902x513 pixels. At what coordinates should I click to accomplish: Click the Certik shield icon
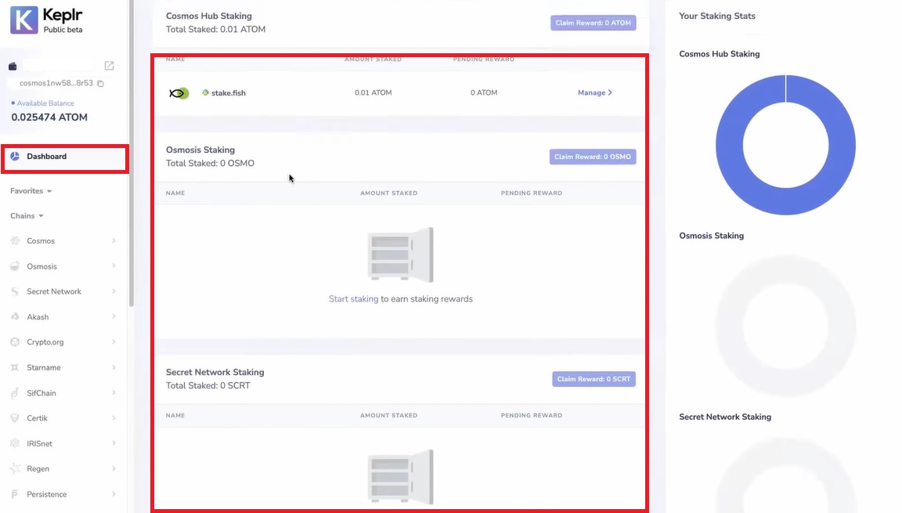point(15,418)
